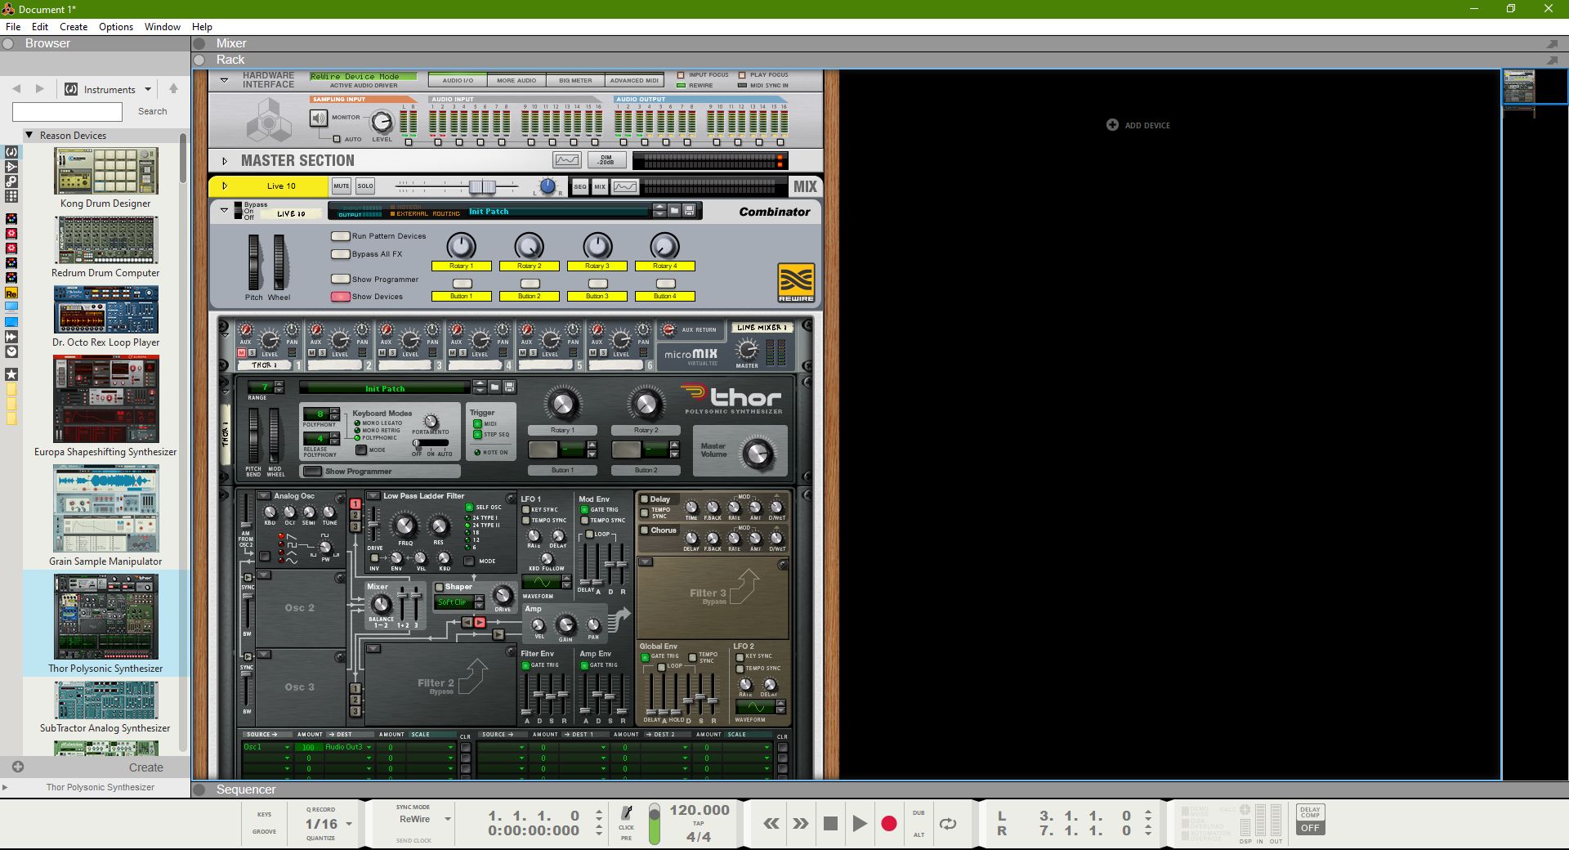The image size is (1569, 850).
Task: Select the Effects icon in browser sidebar
Action: coord(11,167)
